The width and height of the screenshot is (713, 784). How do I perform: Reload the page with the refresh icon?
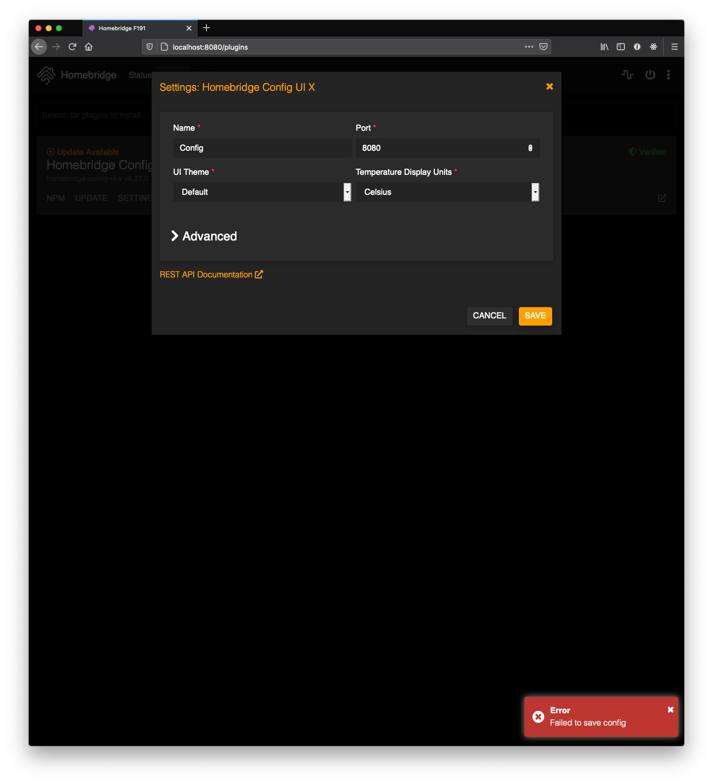coord(72,47)
